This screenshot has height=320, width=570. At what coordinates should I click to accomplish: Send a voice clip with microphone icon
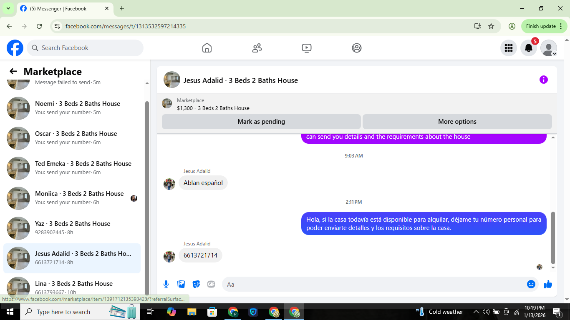(166, 284)
